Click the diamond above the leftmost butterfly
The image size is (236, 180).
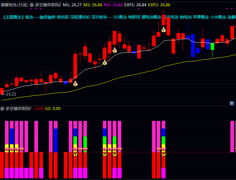click(75, 150)
